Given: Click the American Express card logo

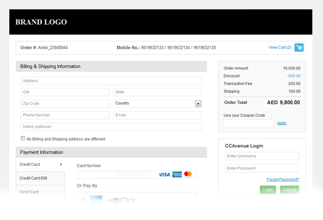Looking at the screenshot, I should tap(177, 175).
